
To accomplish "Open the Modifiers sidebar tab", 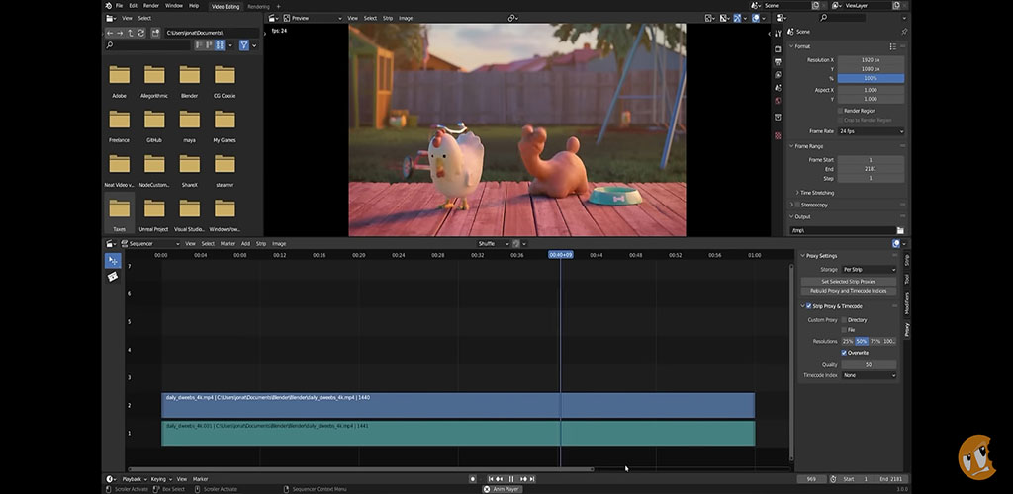I will (x=906, y=302).
